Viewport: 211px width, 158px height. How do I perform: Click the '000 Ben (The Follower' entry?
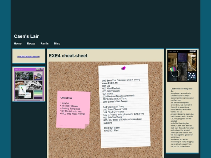pos(121,82)
